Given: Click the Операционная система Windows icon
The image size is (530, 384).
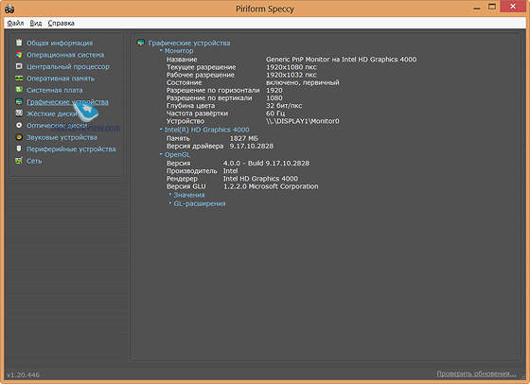Looking at the screenshot, I should click(19, 55).
